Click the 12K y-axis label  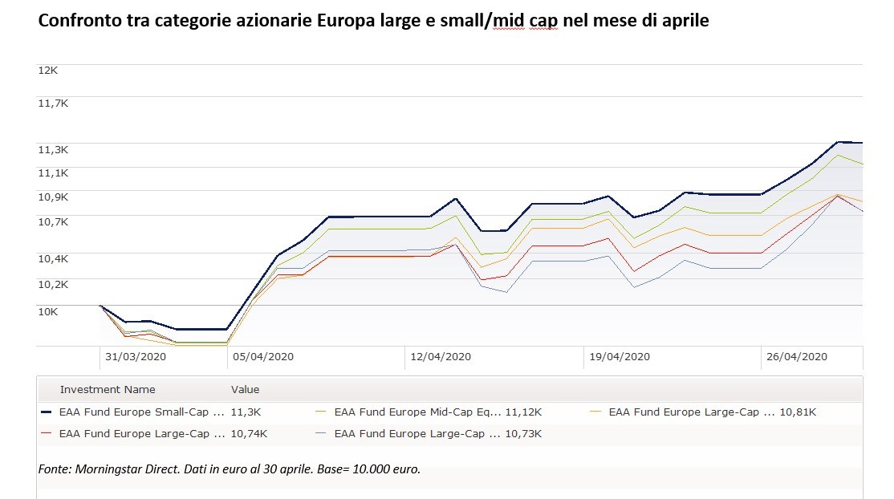tap(48, 70)
